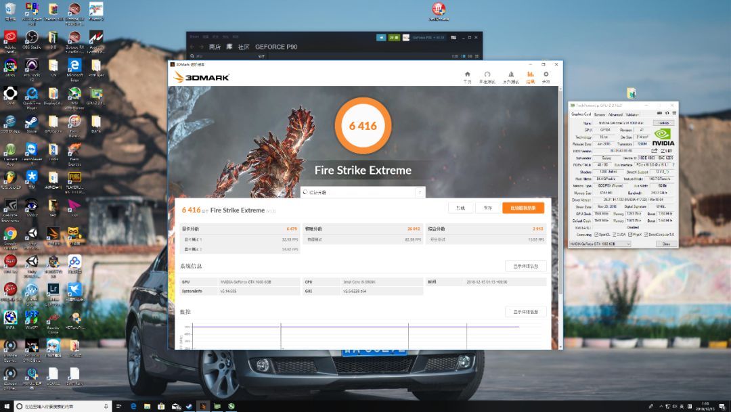
Task: Click GPU-Z screenshot camera icon
Action: pyautogui.click(x=659, y=113)
